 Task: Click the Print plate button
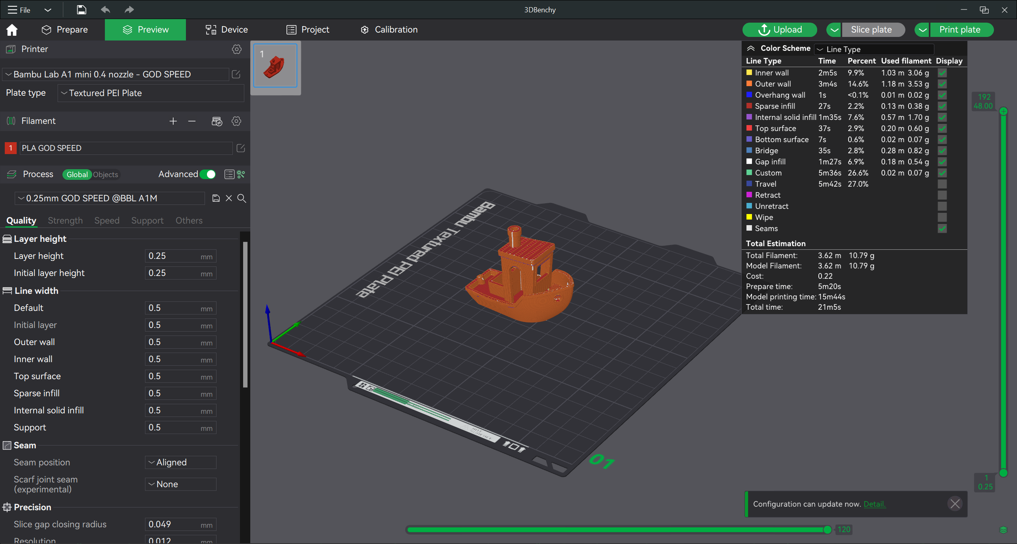tap(961, 30)
